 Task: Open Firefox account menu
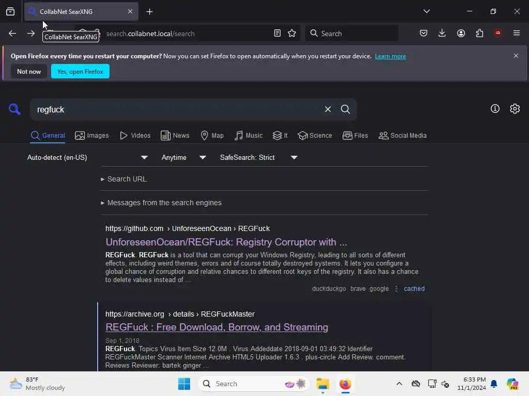461,33
